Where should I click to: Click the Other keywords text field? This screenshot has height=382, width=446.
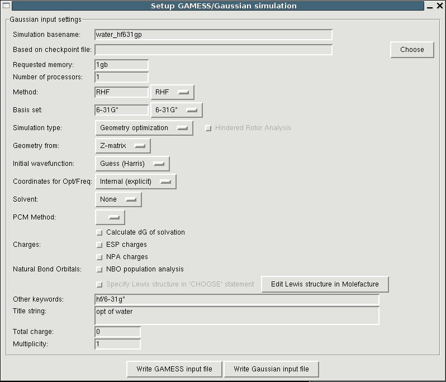pyautogui.click(x=237, y=299)
